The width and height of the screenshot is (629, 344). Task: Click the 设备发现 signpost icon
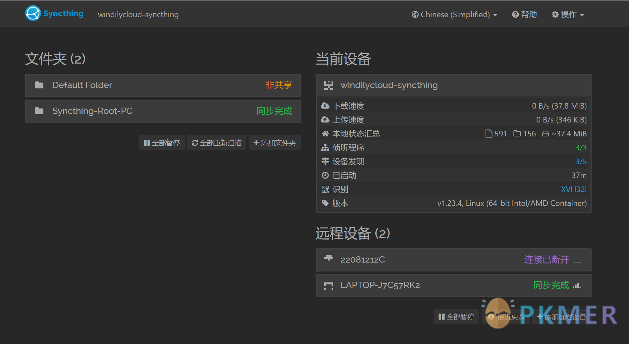tap(325, 161)
